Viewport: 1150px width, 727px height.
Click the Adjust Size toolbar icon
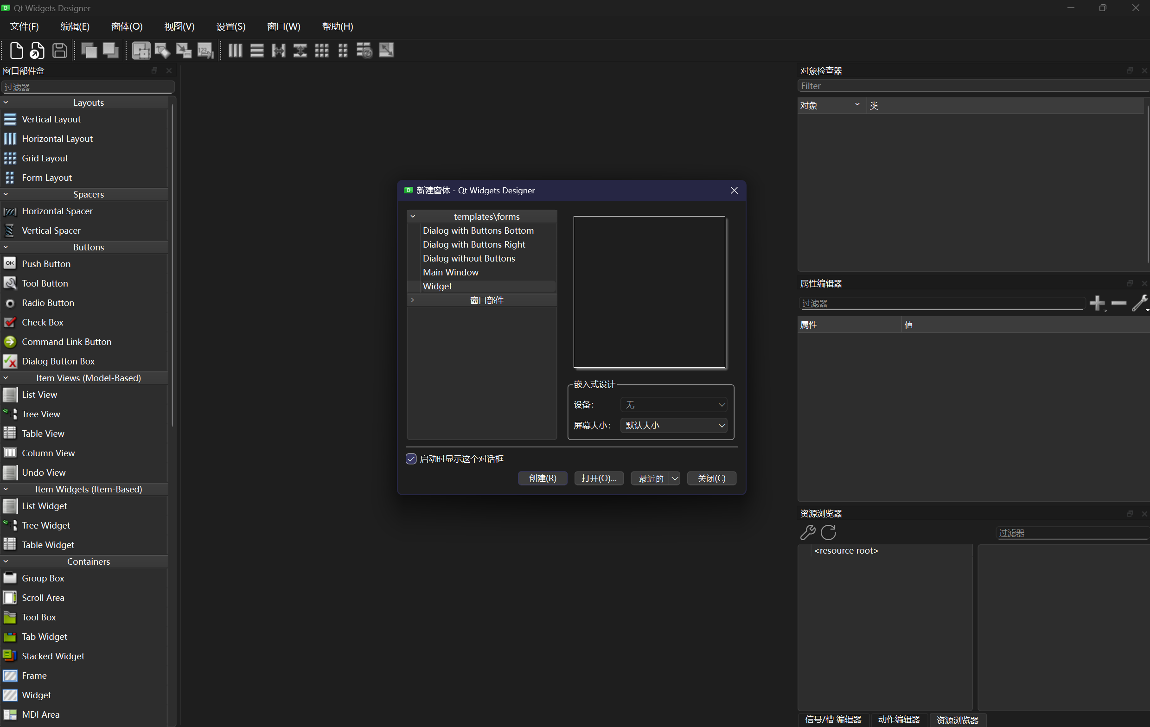click(386, 50)
